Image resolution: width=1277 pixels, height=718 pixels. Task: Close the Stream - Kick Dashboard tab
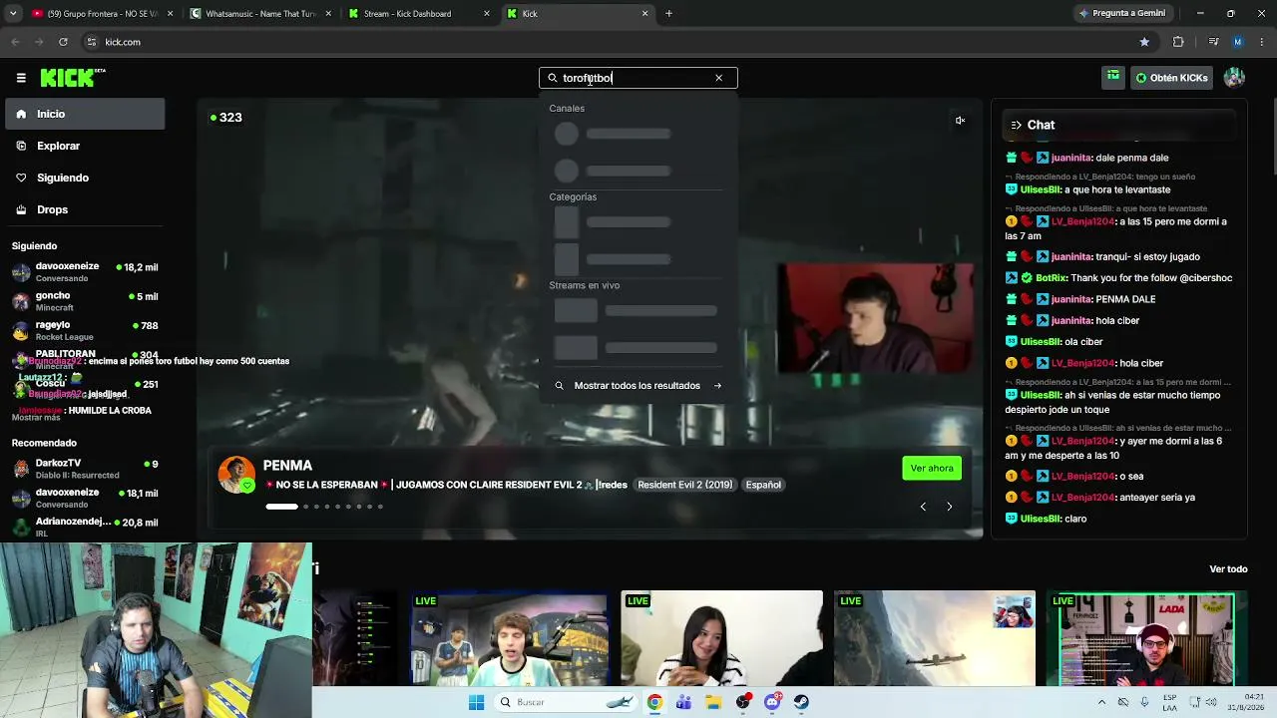tap(487, 14)
